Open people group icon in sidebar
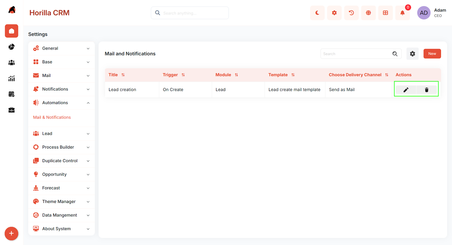452x245 pixels. 12,63
